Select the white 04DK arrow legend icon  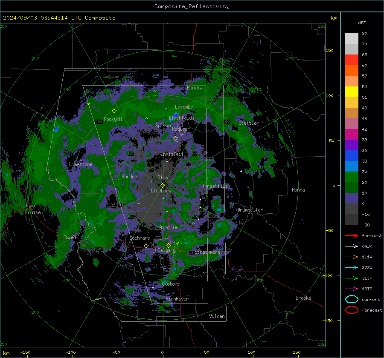pos(352,246)
